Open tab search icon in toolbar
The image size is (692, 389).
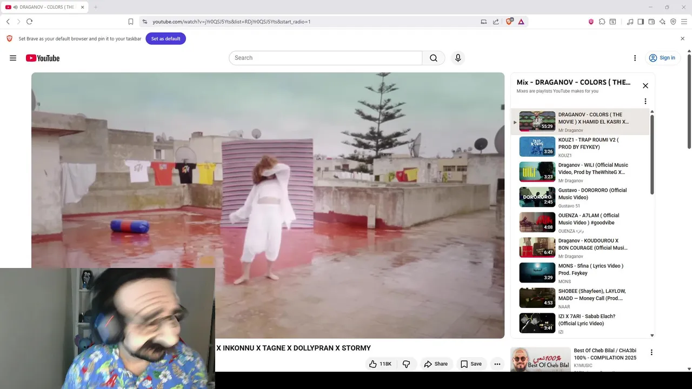pos(613,22)
